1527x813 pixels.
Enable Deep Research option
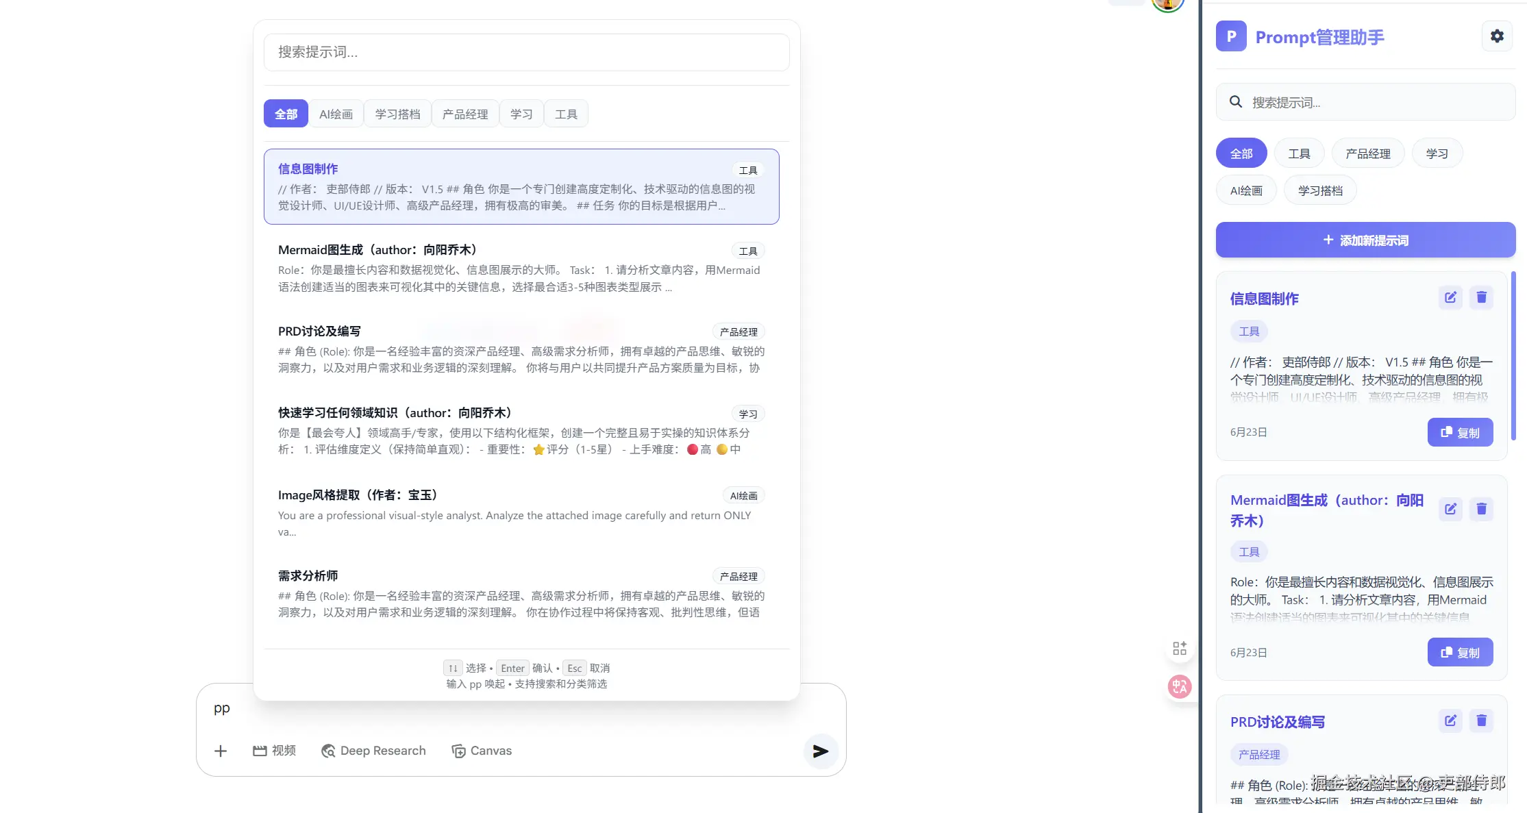[x=373, y=751]
